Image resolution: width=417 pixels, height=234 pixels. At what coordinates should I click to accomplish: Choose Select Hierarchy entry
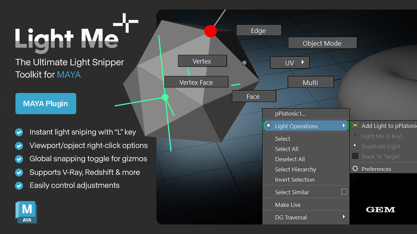point(295,169)
